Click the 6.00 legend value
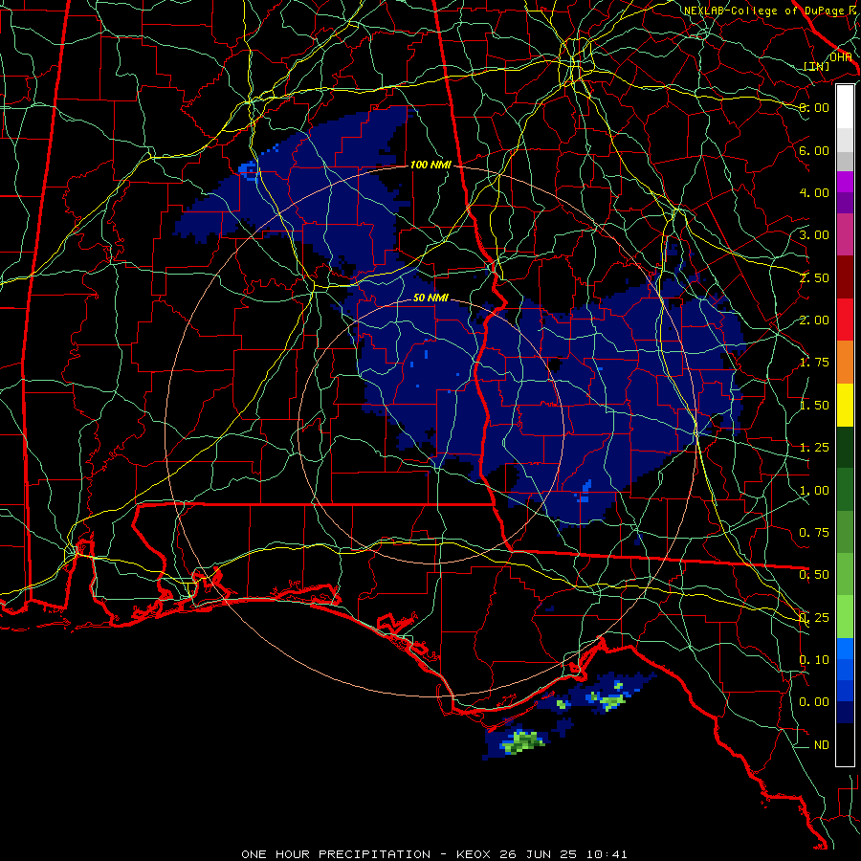The width and height of the screenshot is (861, 861). pyautogui.click(x=814, y=150)
